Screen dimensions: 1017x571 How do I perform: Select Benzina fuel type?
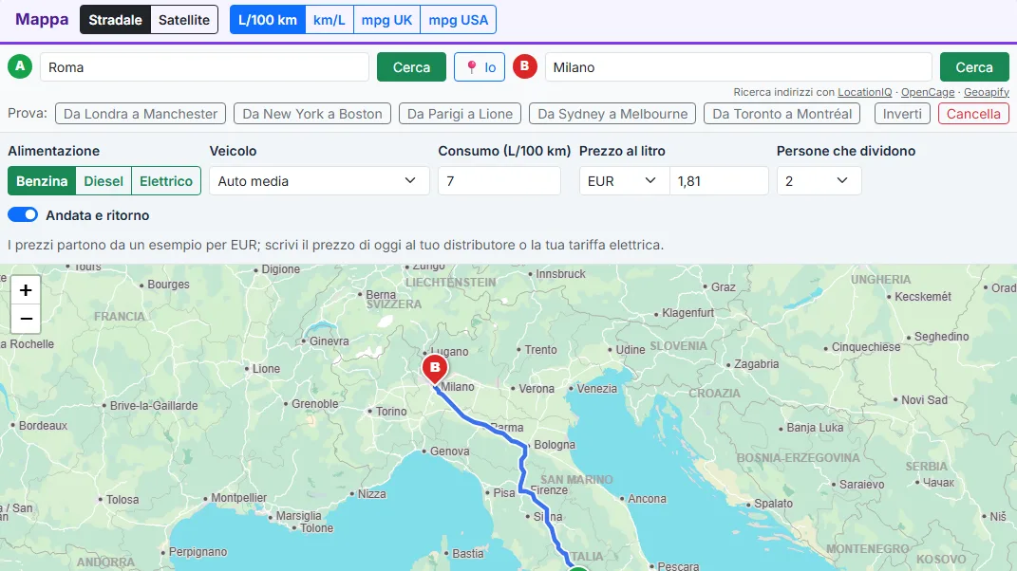[x=42, y=181]
